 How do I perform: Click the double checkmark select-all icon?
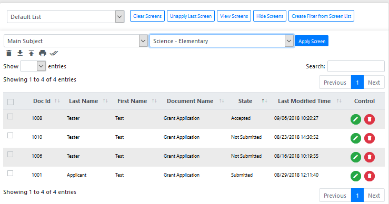tap(54, 53)
